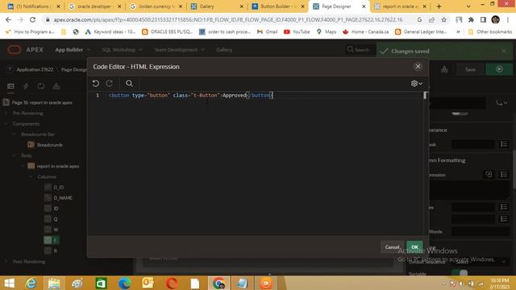Run the page with the play button
The image size is (516, 290).
tap(499, 69)
